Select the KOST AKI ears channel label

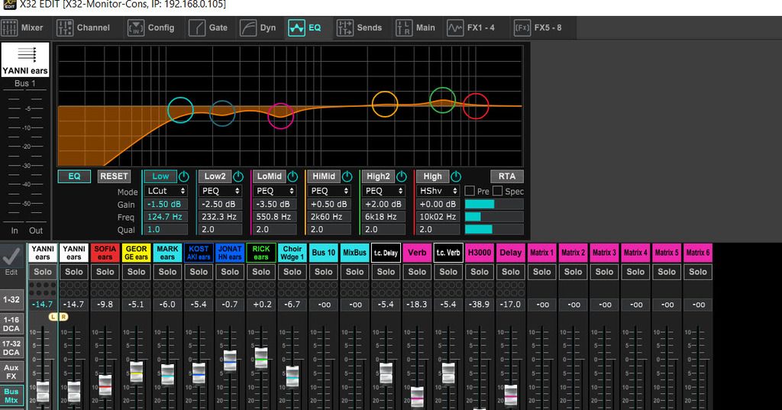click(199, 253)
